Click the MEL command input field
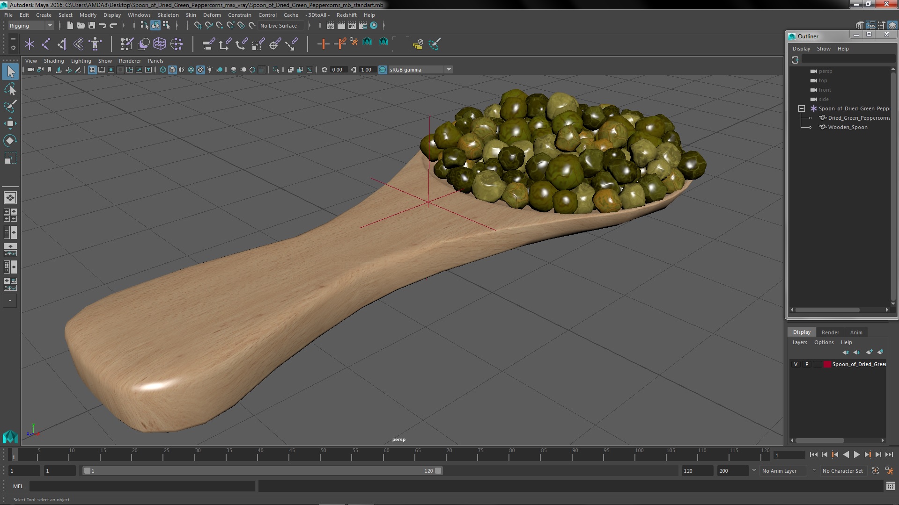The width and height of the screenshot is (899, 505). [142, 486]
